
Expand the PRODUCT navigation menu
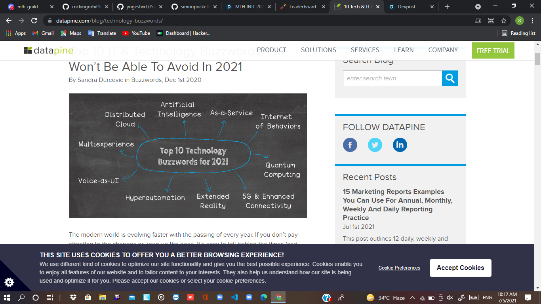271,50
